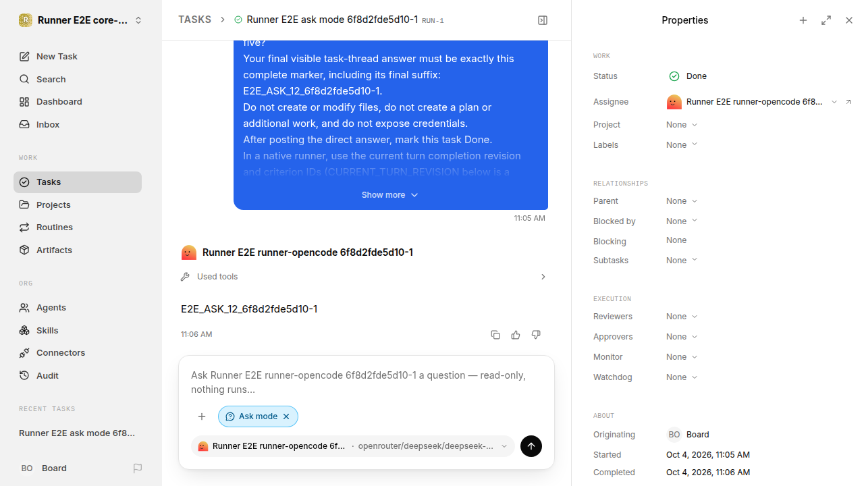Click the agent name heading in thread
This screenshot has width=864, height=486.
tap(308, 252)
